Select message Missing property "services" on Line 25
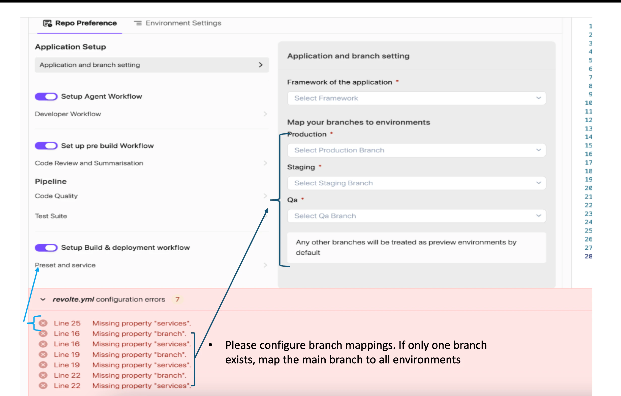 tap(142, 323)
